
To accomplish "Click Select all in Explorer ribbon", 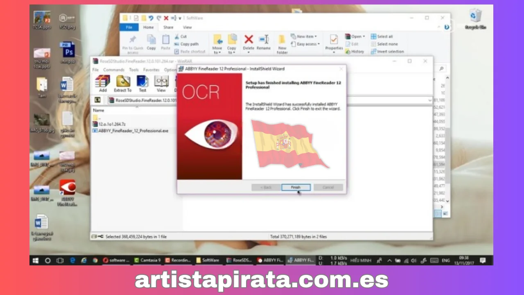I will pos(382,36).
